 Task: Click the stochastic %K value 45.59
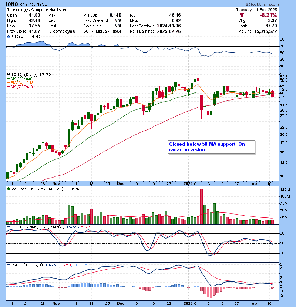pos(71,227)
